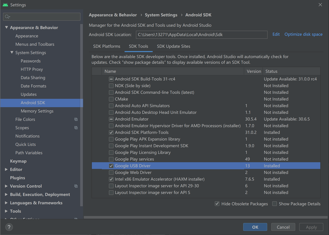Toggle the Android Emulator partial checkbox
Image resolution: width=329 pixels, height=235 pixels.
point(111,119)
